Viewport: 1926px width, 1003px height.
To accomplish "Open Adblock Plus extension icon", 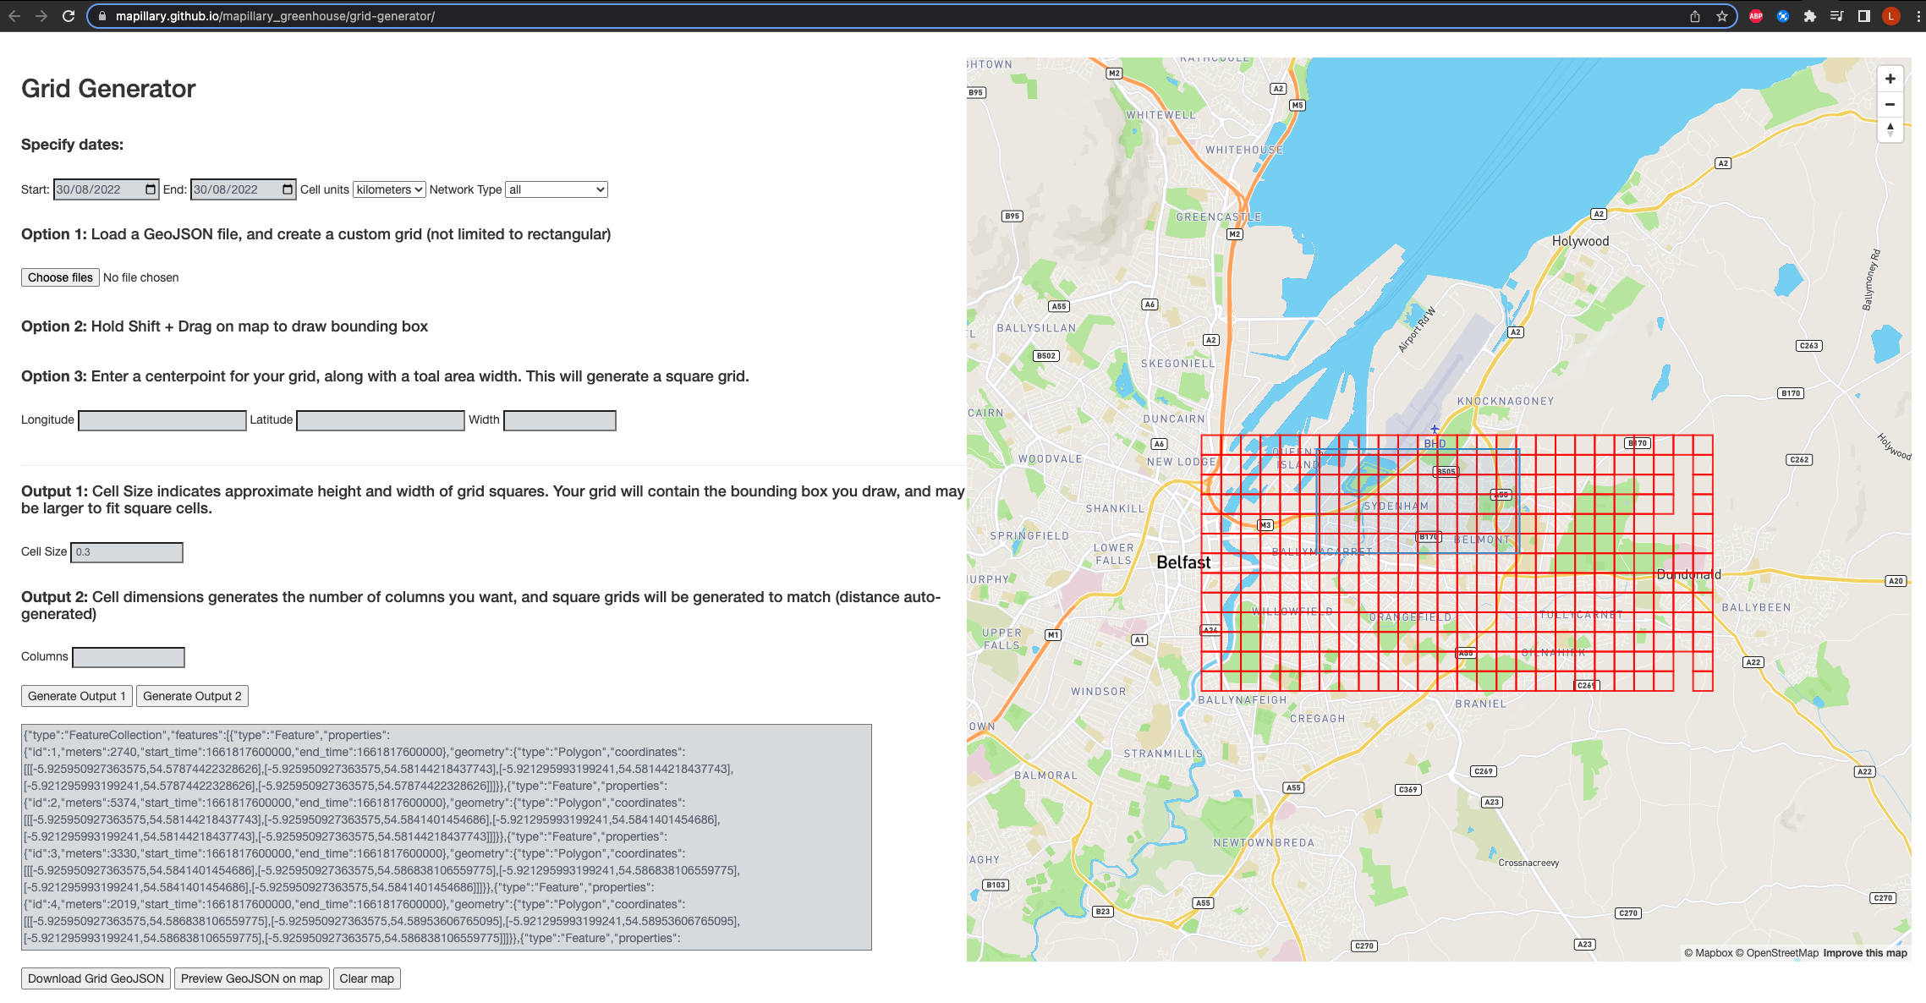I will coord(1756,16).
